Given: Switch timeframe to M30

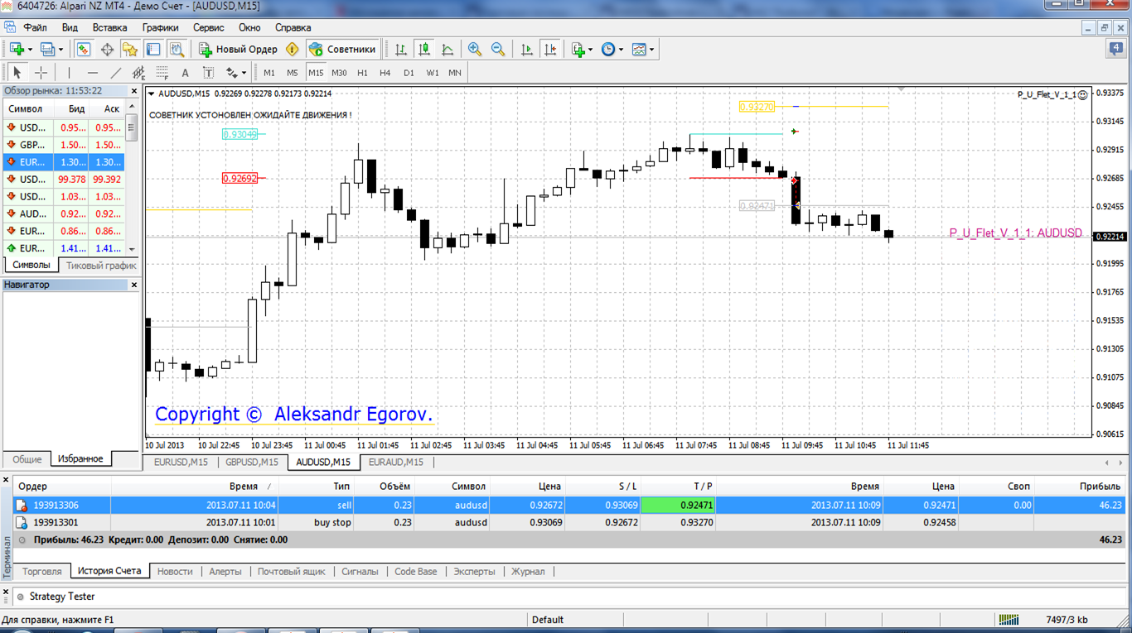Looking at the screenshot, I should (339, 73).
